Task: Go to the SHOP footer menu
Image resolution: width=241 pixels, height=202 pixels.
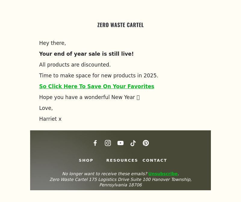Action: coord(86,160)
